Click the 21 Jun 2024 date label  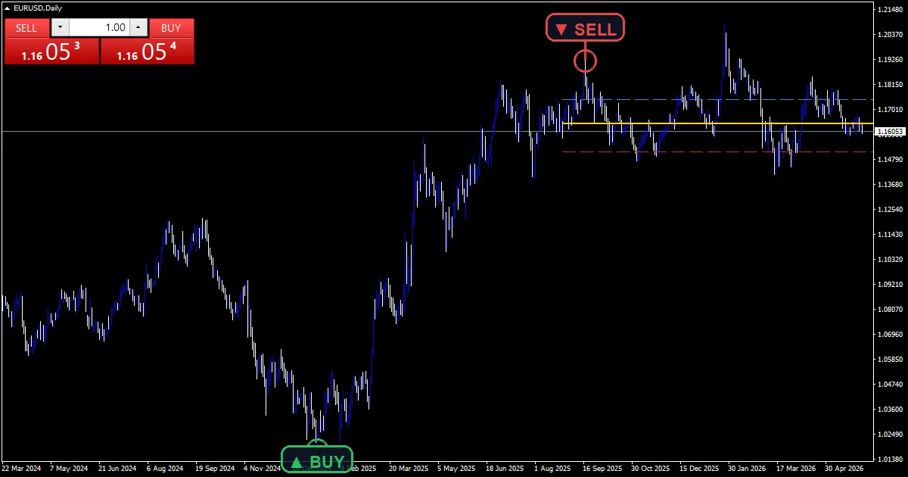click(117, 469)
